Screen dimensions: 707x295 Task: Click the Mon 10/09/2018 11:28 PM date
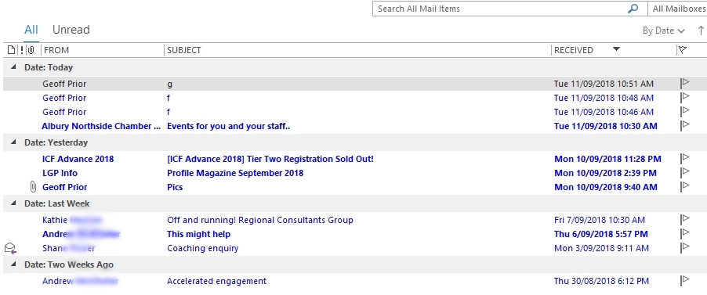pyautogui.click(x=607, y=159)
